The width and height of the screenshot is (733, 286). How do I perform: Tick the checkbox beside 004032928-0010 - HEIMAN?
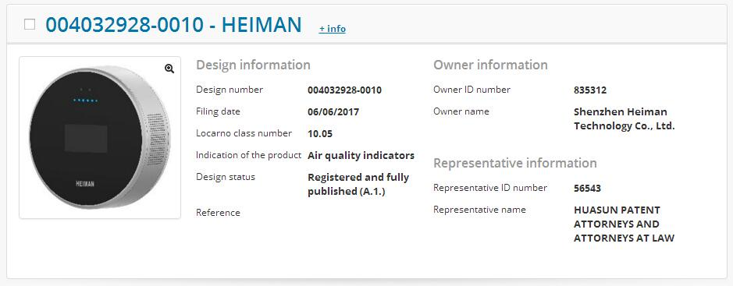[30, 24]
